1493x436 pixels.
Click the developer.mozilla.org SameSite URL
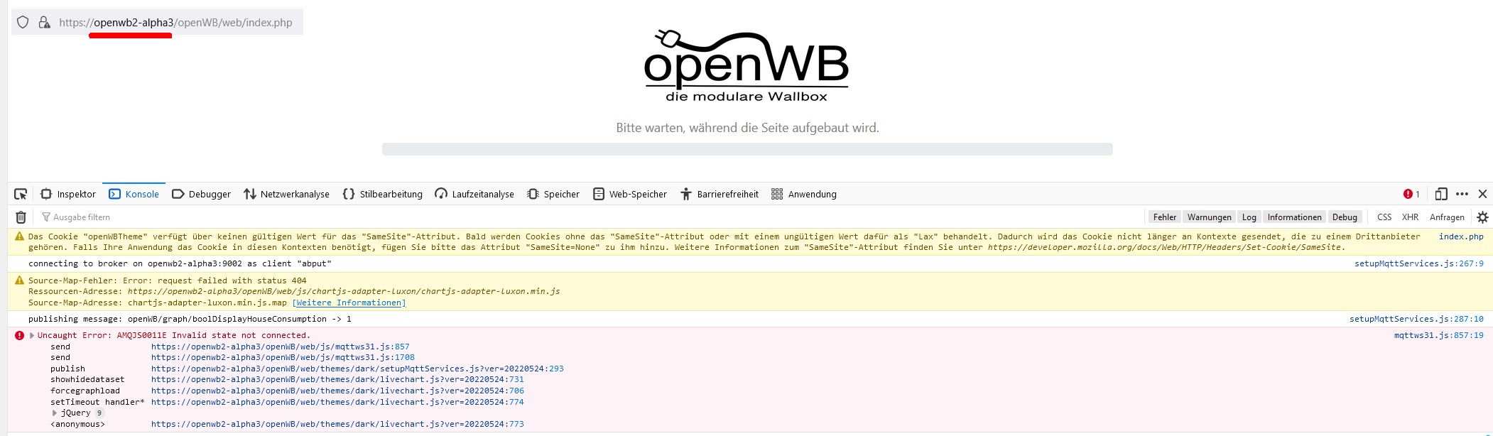click(x=1165, y=247)
